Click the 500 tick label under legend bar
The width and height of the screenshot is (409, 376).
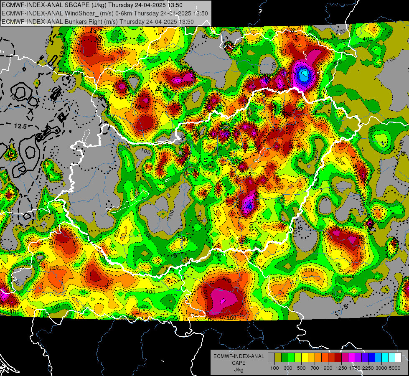(x=301, y=368)
